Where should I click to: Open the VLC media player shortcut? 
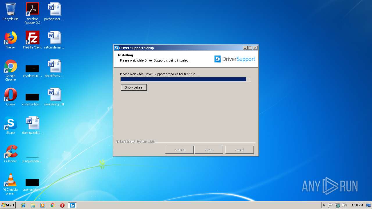10,184
